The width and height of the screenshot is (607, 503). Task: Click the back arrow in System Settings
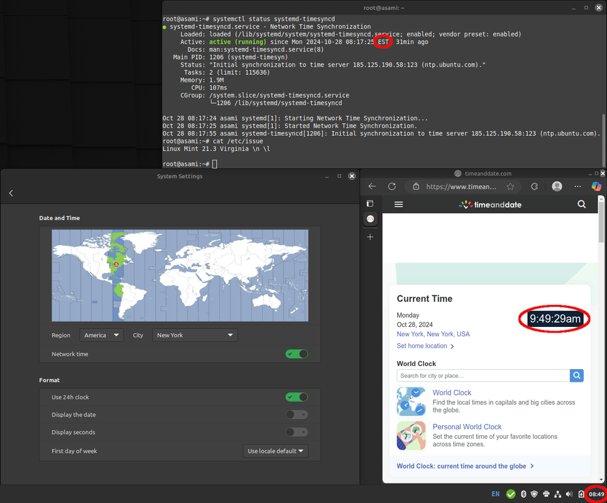(x=11, y=193)
